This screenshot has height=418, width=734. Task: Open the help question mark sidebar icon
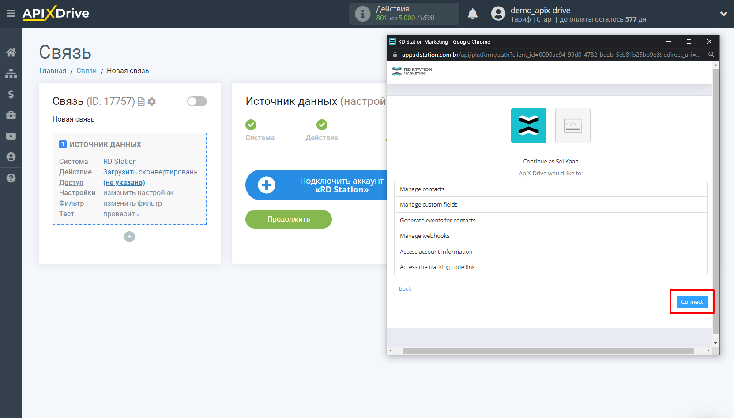11,178
